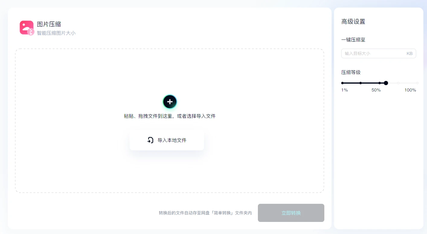Set compression slider to the 1% stop
This screenshot has height=234, width=427.
(x=342, y=83)
